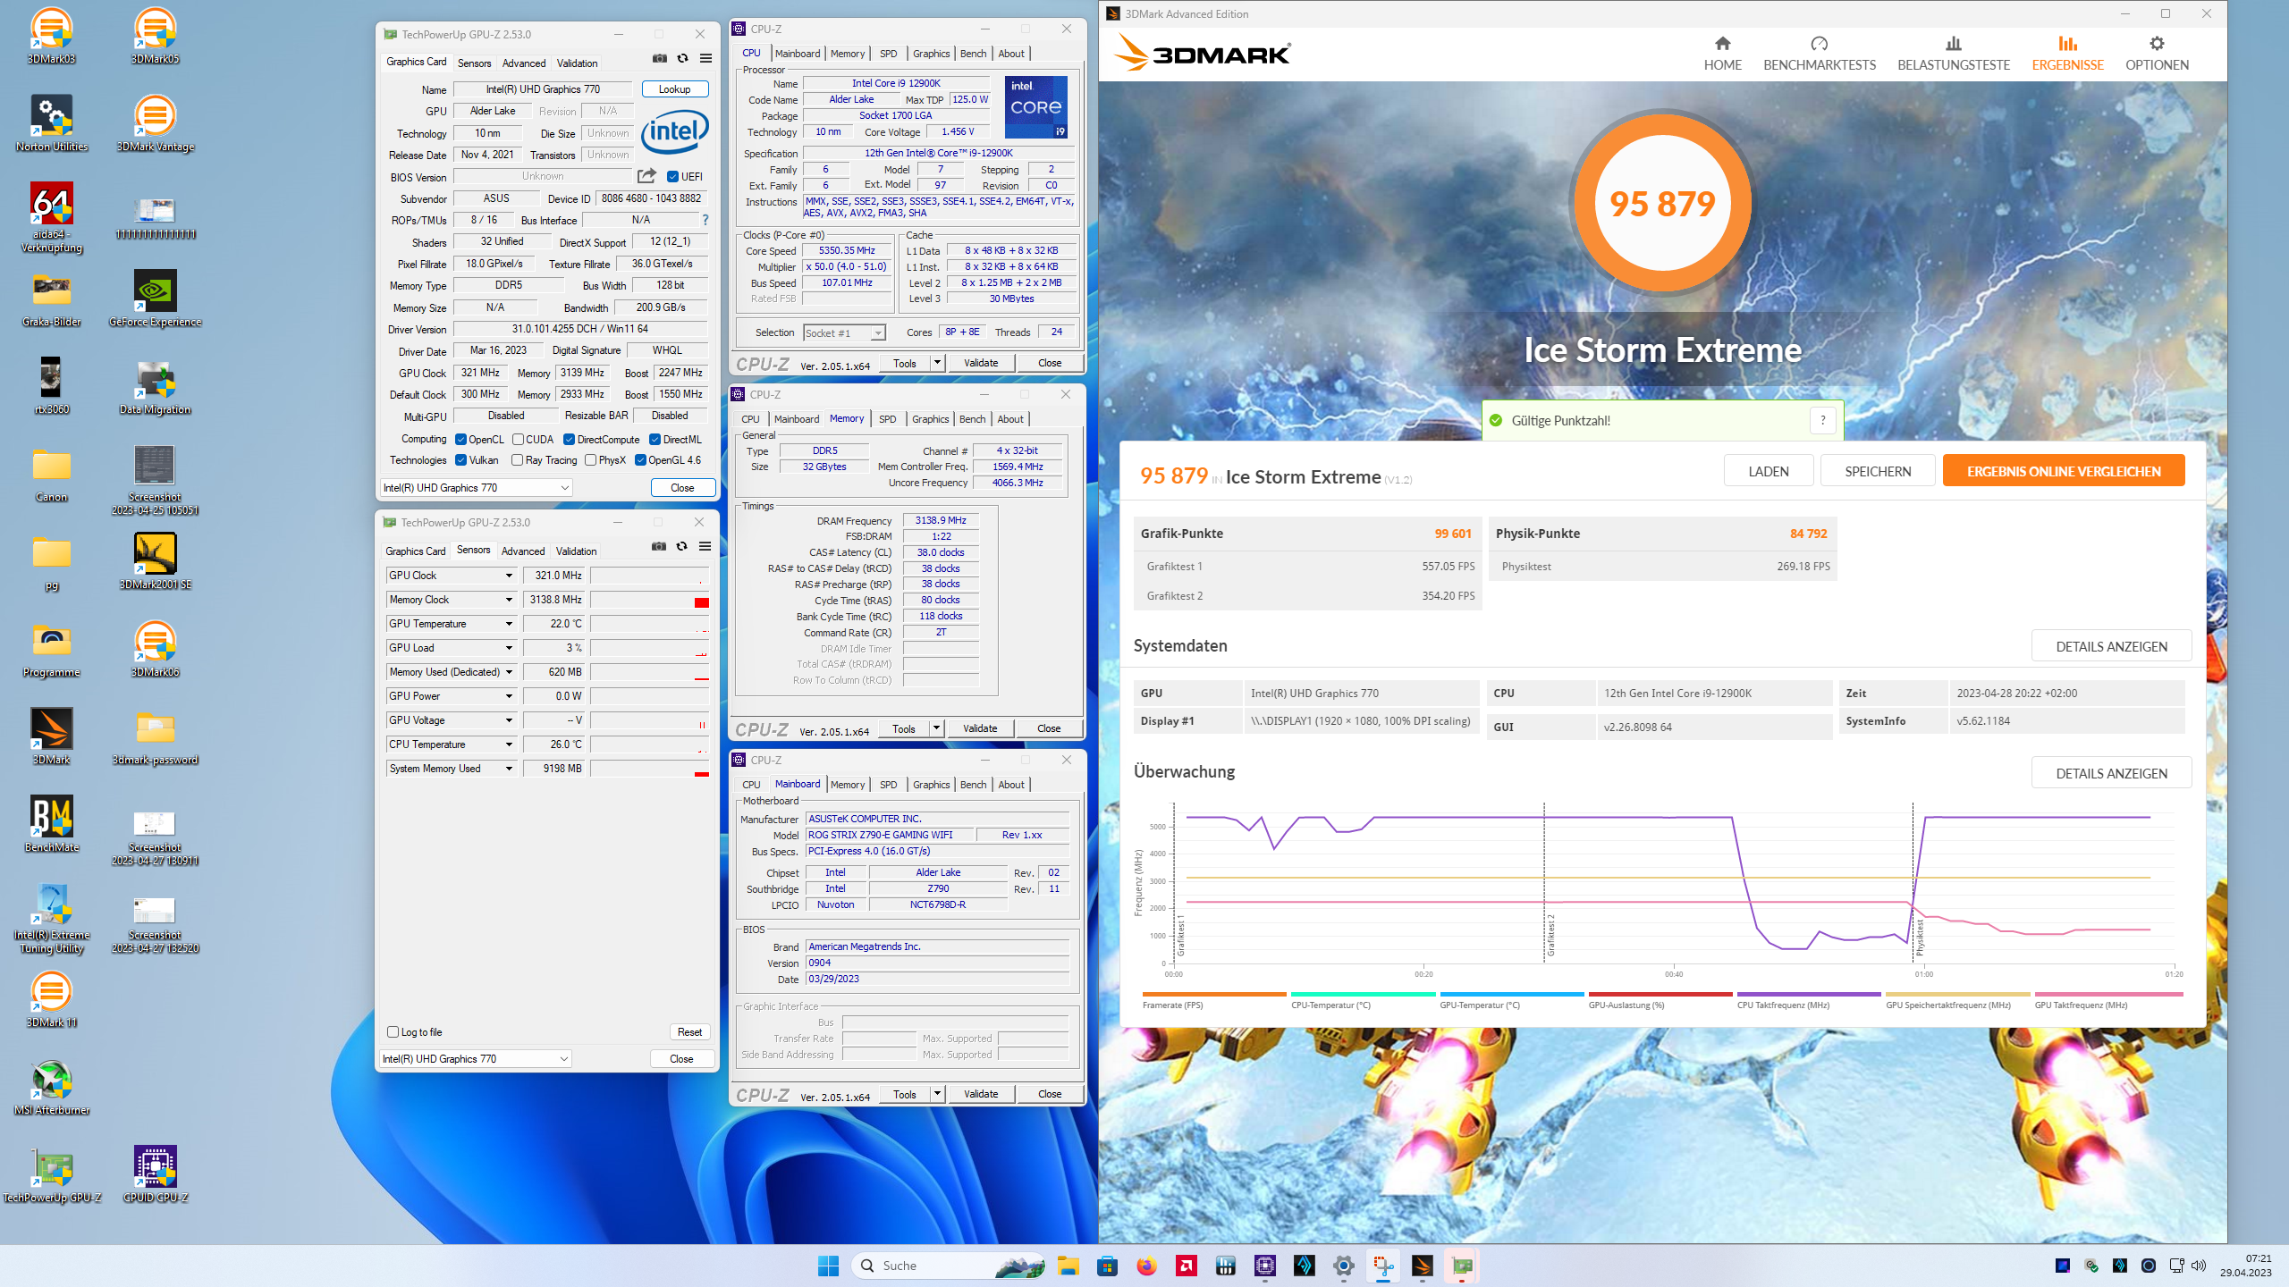Open hamburger menu in GPU-Z Sensors window
The height and width of the screenshot is (1287, 2289).
[x=705, y=547]
